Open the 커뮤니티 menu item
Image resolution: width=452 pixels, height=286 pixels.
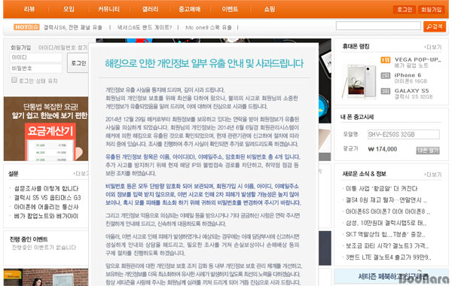coord(108,9)
